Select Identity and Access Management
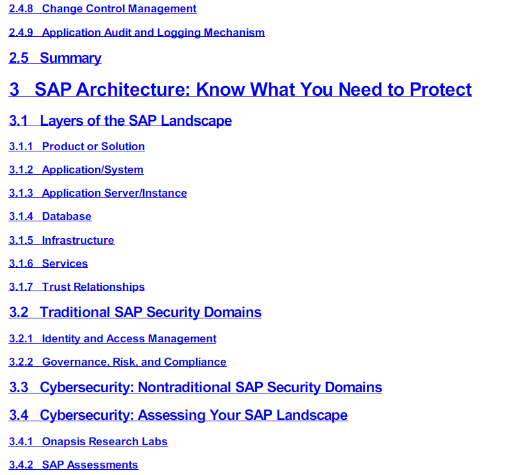 pyautogui.click(x=129, y=338)
